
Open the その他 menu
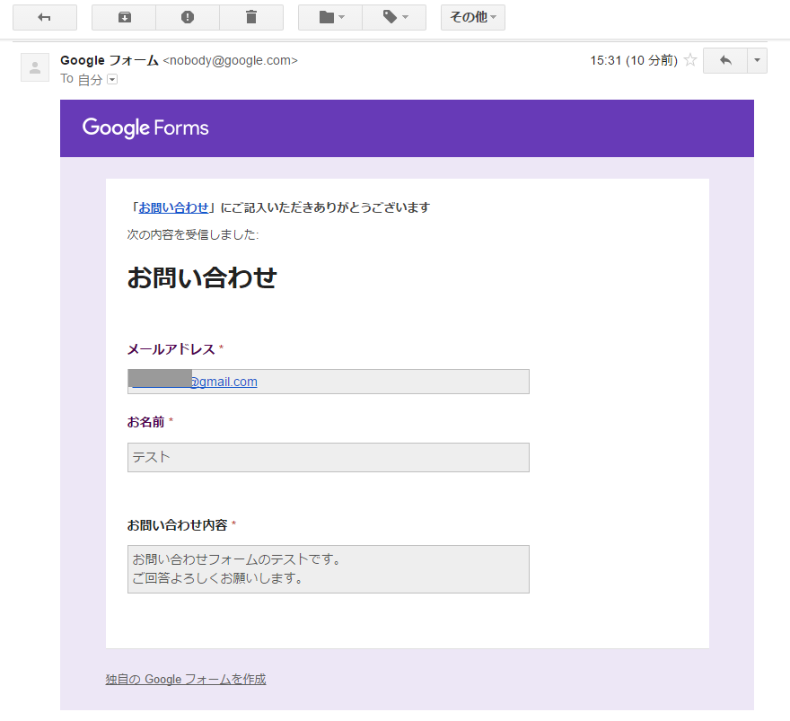(x=472, y=18)
